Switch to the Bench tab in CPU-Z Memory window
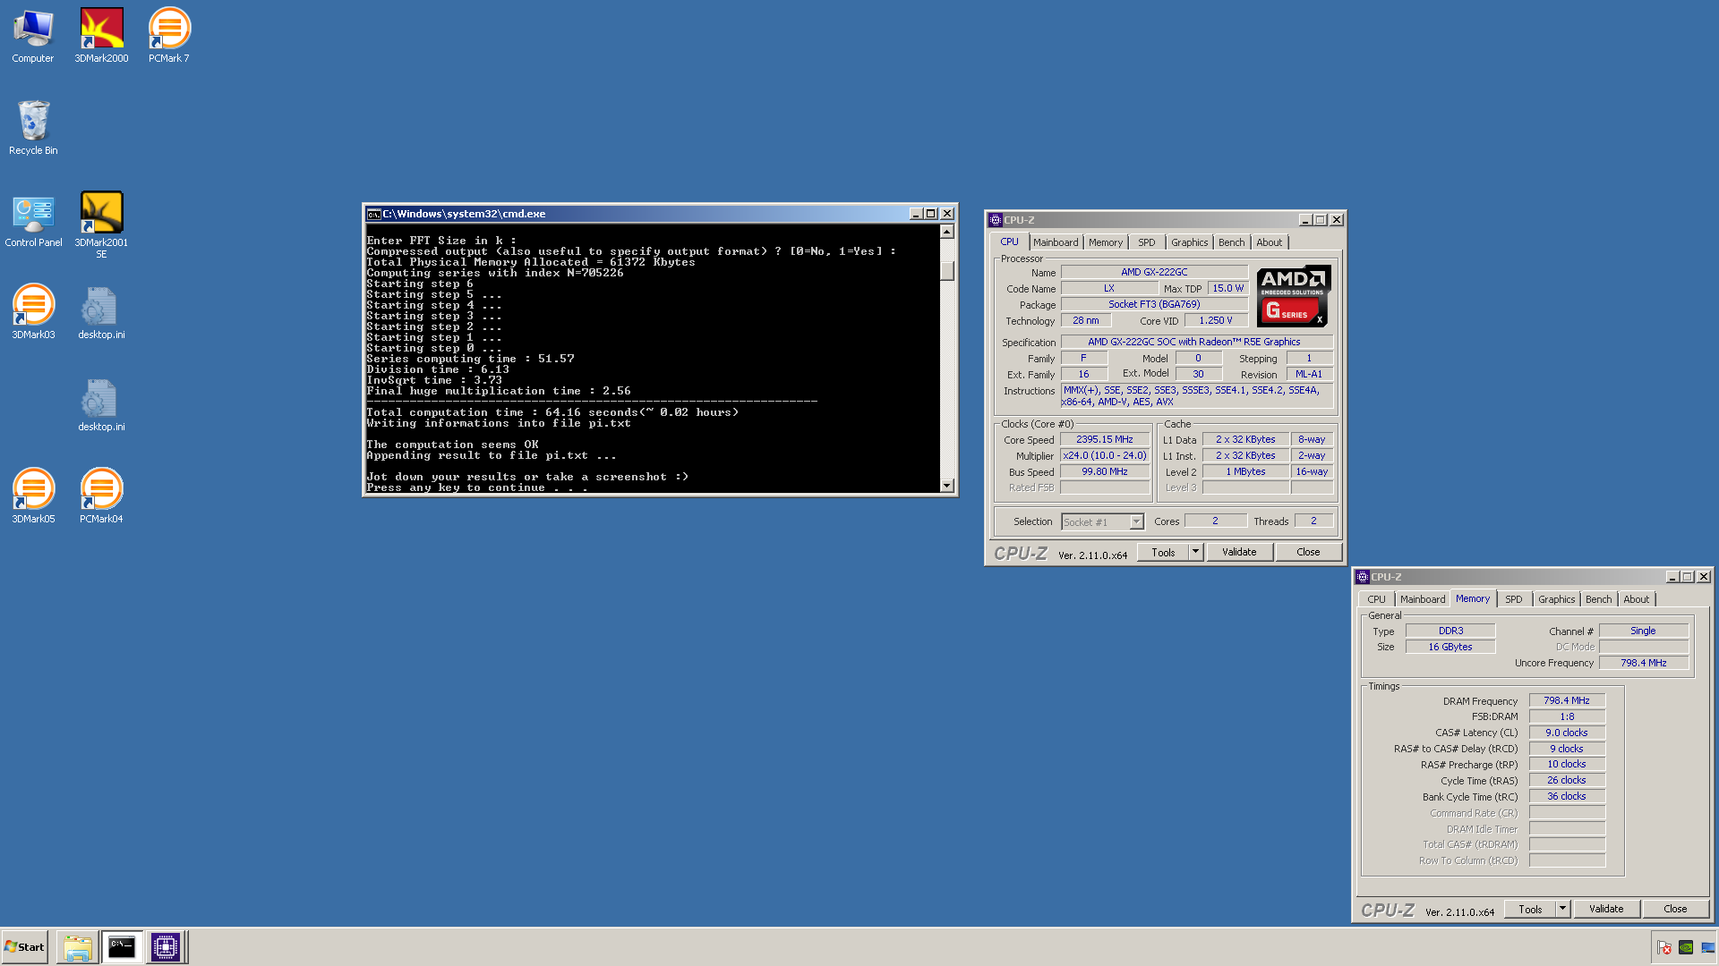Screen dimensions: 1719x966 [x=1598, y=599]
